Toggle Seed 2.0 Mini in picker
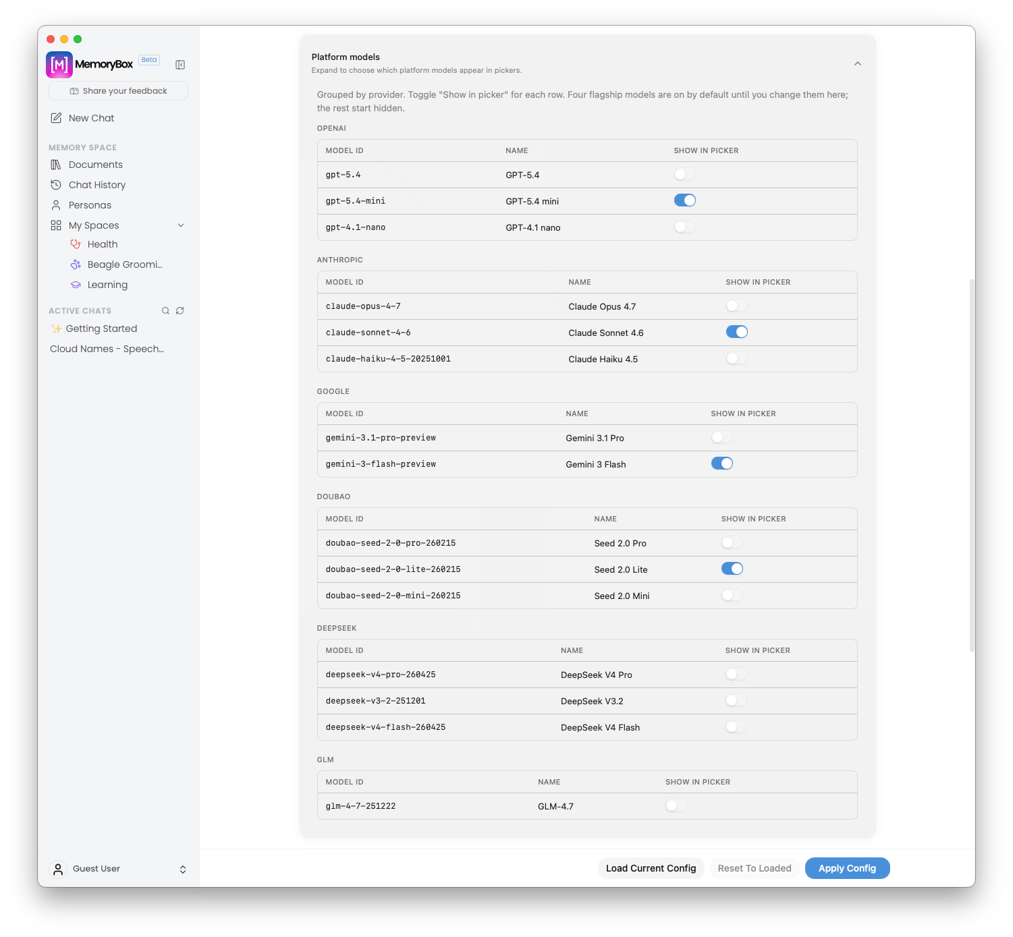The width and height of the screenshot is (1013, 937). tap(732, 596)
